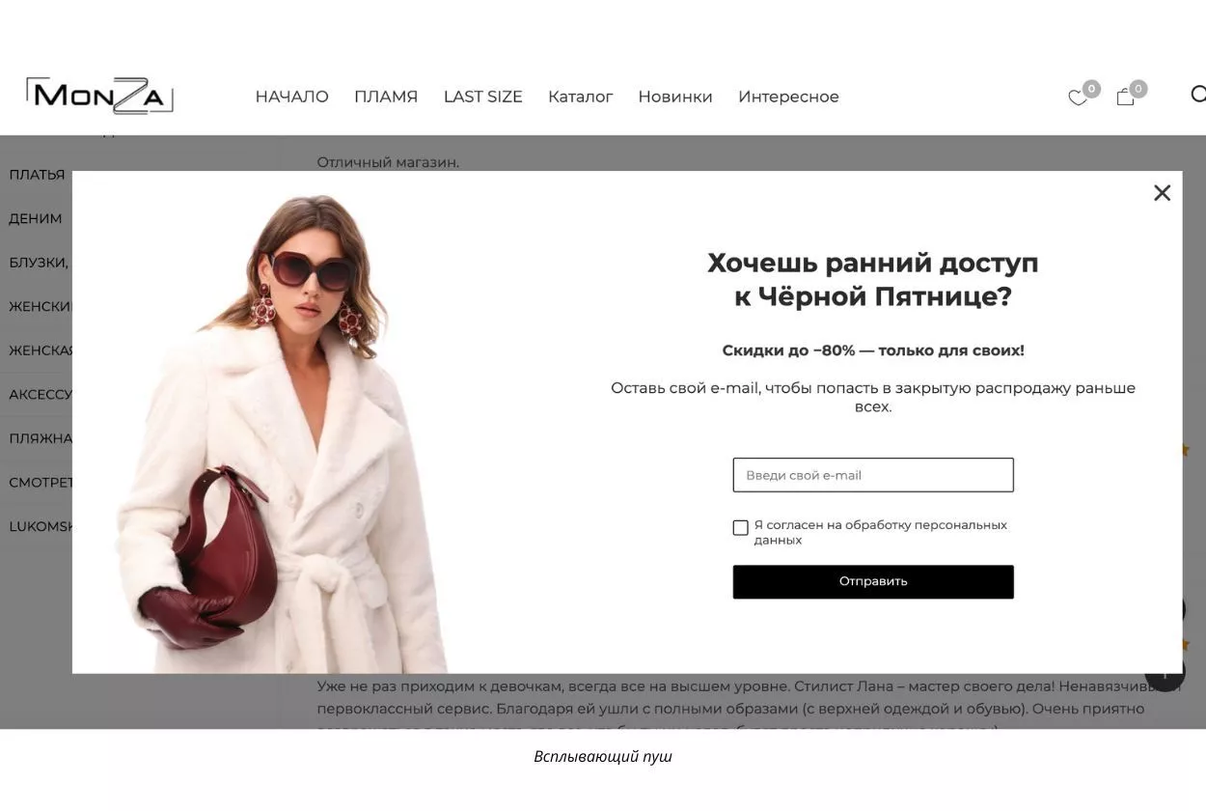The height and width of the screenshot is (811, 1206).
Task: Open the Каталог menu
Action: [x=581, y=97]
